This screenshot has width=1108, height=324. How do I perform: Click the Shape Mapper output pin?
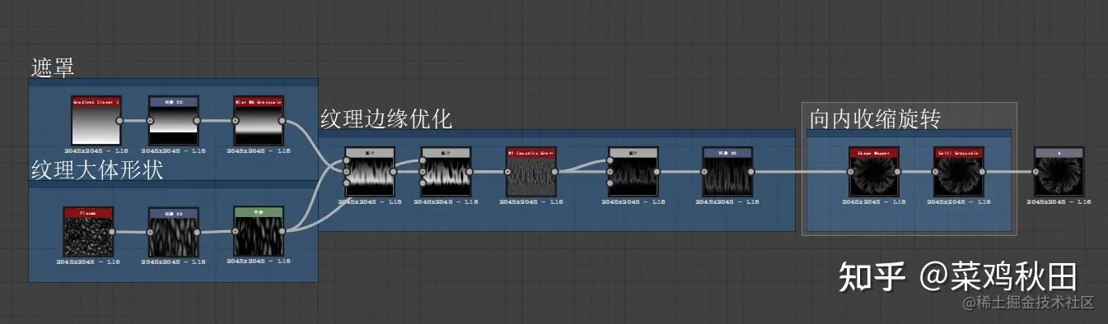click(x=898, y=172)
